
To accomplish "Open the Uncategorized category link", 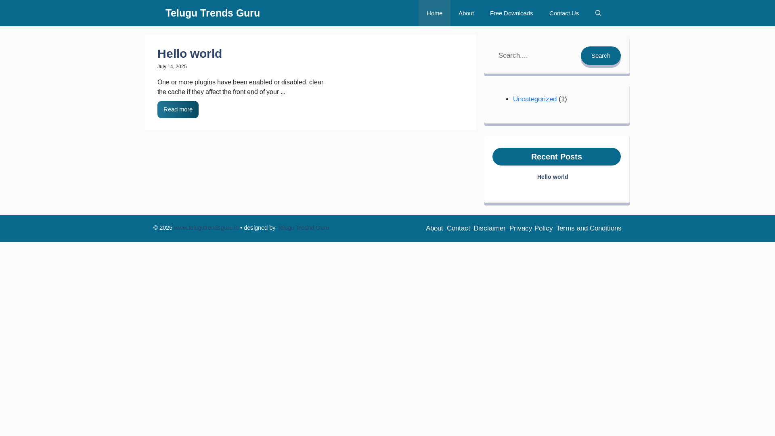I will (535, 99).
